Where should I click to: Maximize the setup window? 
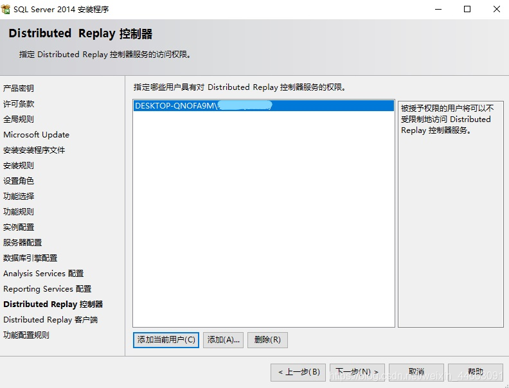point(467,9)
